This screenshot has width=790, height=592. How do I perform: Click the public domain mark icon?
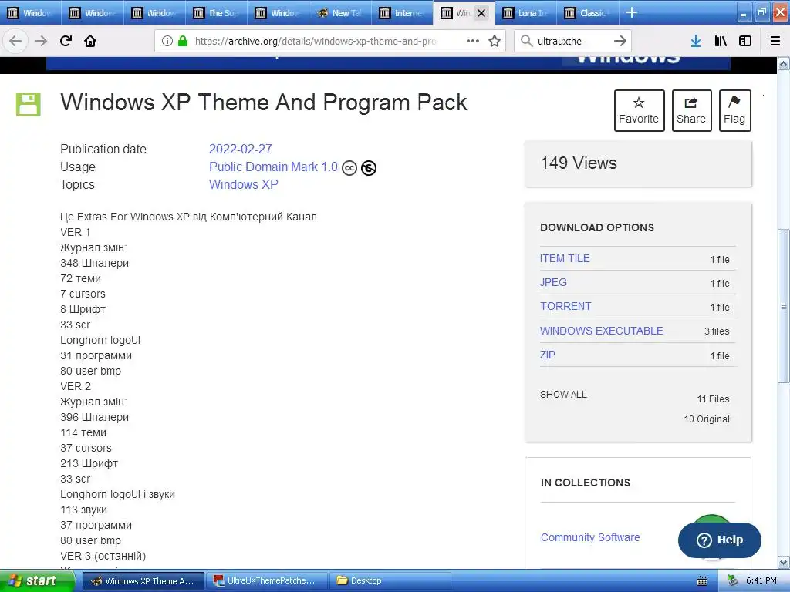(x=369, y=167)
